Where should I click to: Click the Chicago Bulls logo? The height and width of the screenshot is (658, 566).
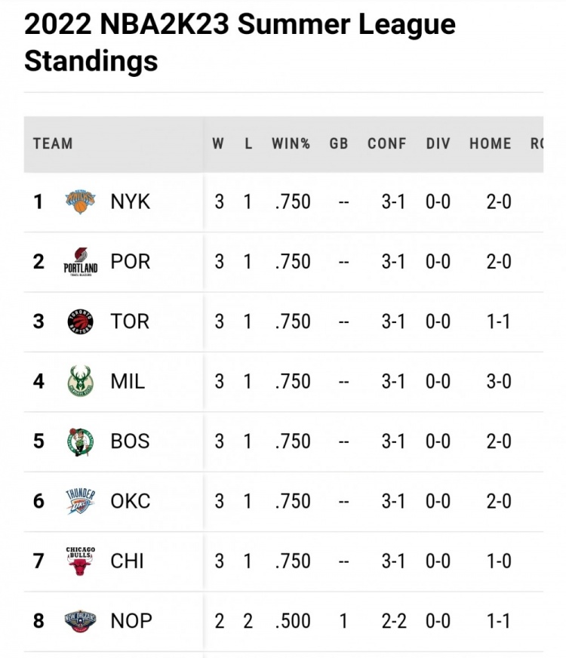click(x=81, y=561)
